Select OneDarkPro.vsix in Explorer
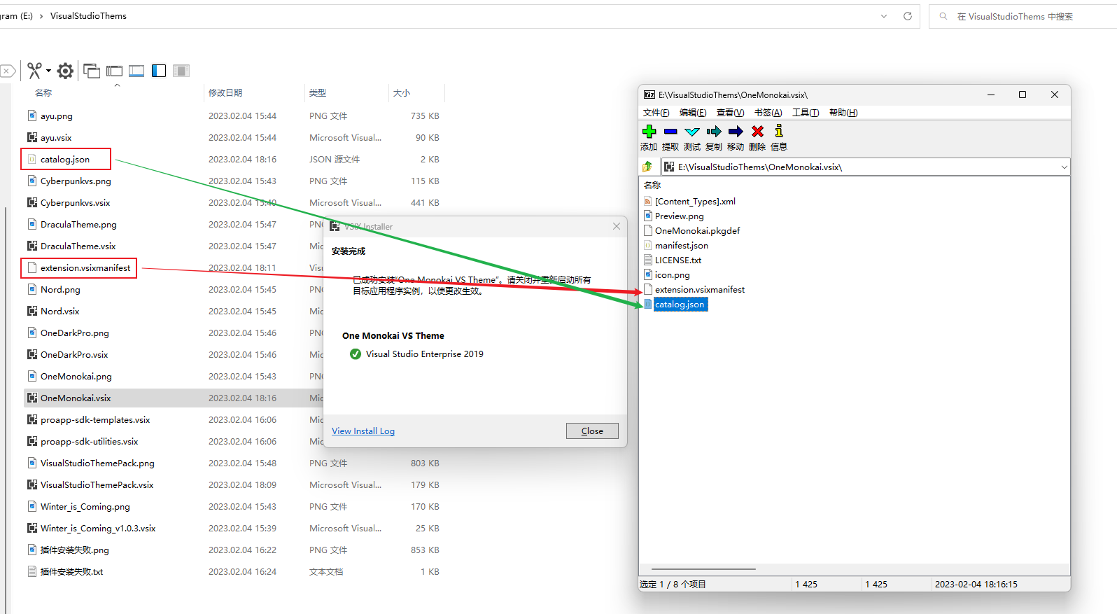 coord(74,355)
